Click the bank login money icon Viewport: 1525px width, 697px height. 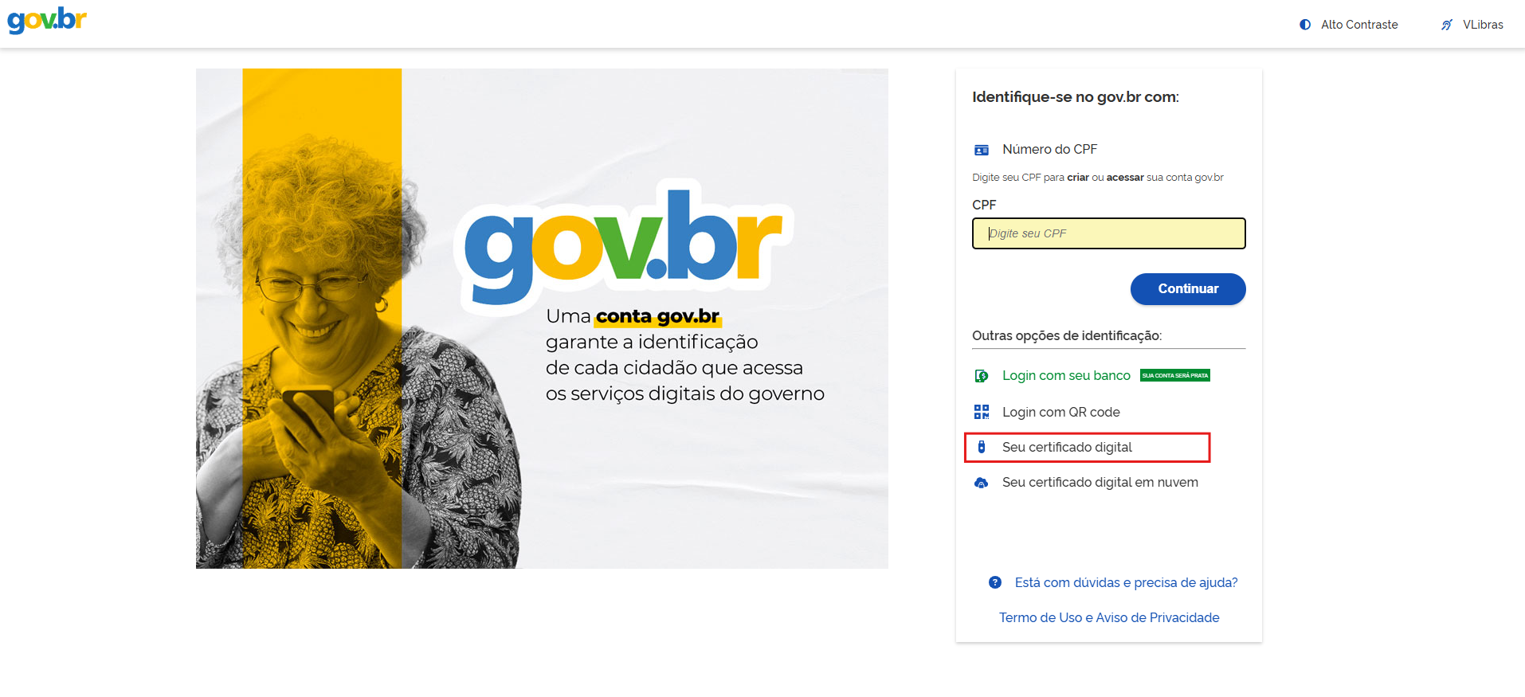click(x=982, y=376)
